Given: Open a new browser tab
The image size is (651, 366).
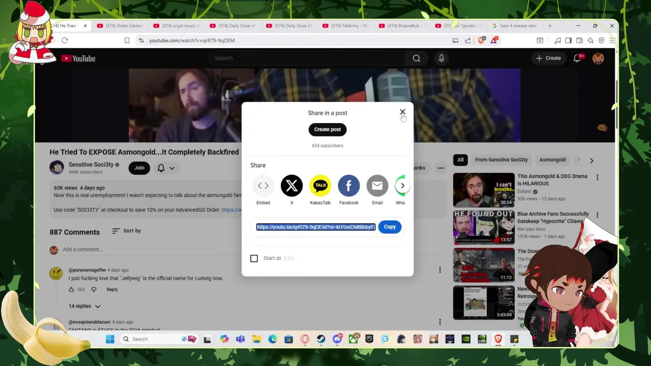Looking at the screenshot, I should [x=550, y=25].
